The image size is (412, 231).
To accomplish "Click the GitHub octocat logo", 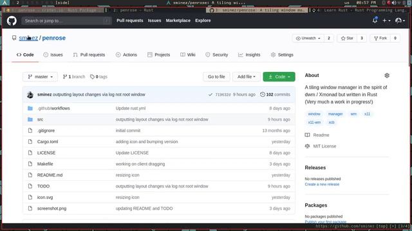I will tap(12, 21).
